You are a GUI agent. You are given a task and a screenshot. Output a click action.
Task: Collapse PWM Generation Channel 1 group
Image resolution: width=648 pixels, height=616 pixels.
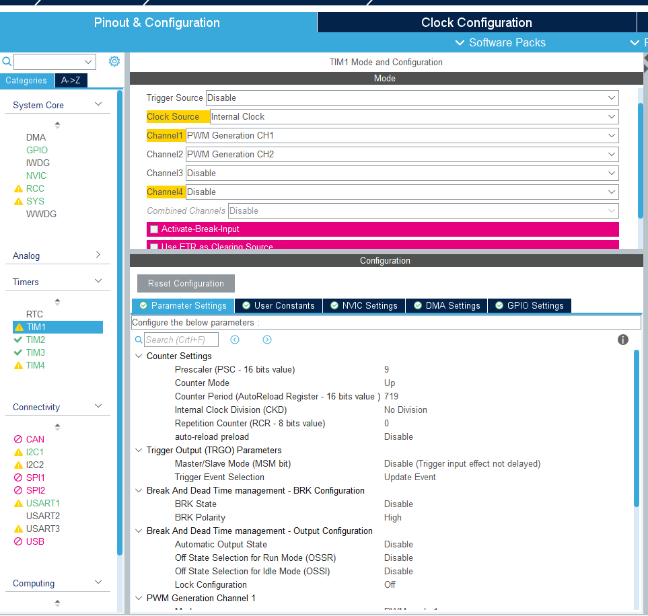139,598
